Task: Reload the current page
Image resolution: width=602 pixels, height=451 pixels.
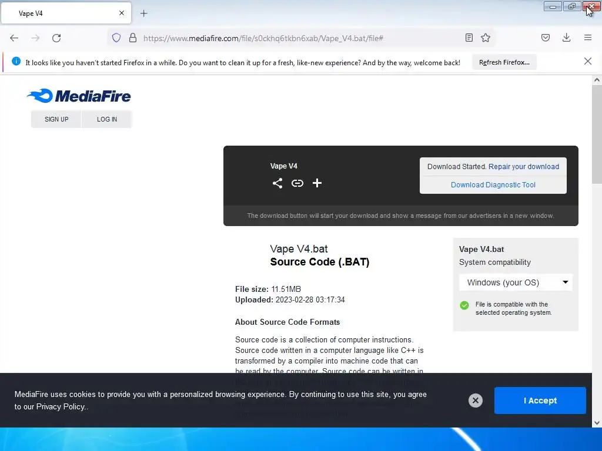Action: click(56, 38)
